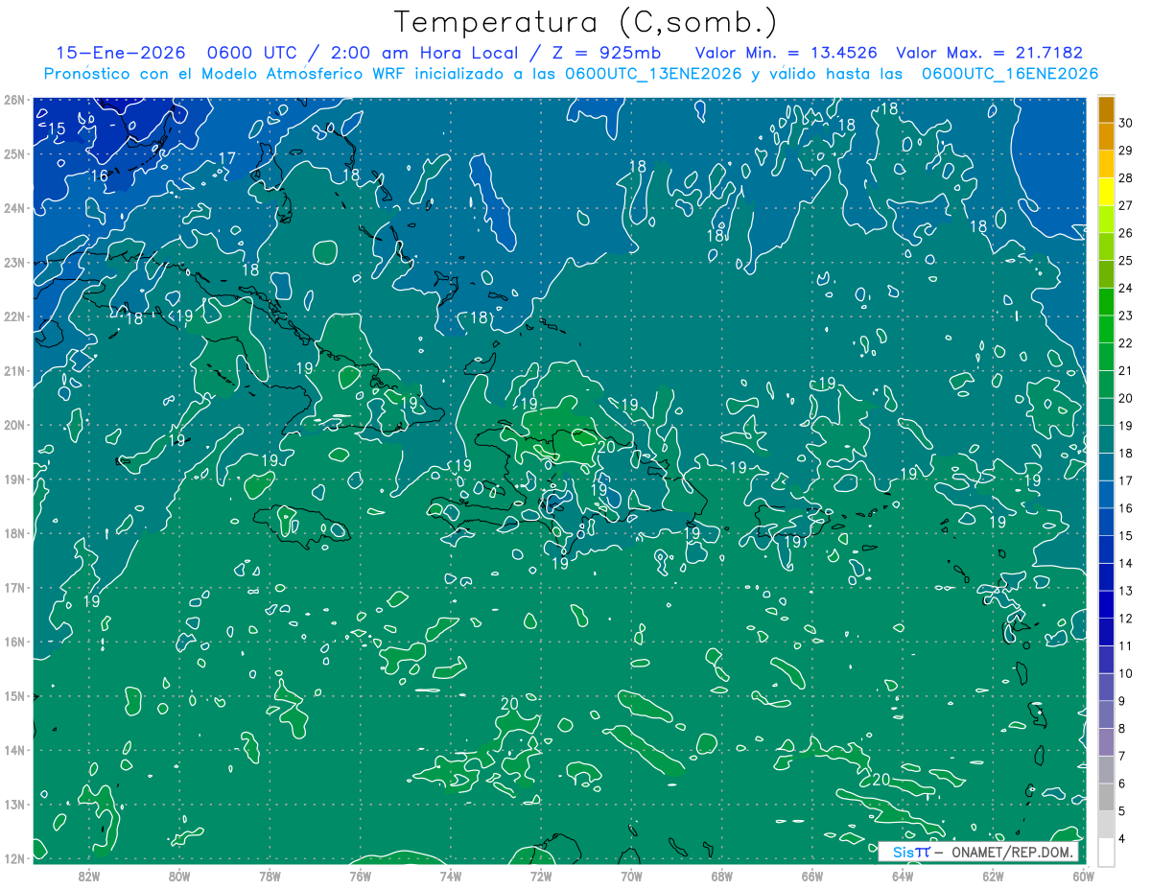Click the longitude label '78W'

pyautogui.click(x=270, y=876)
